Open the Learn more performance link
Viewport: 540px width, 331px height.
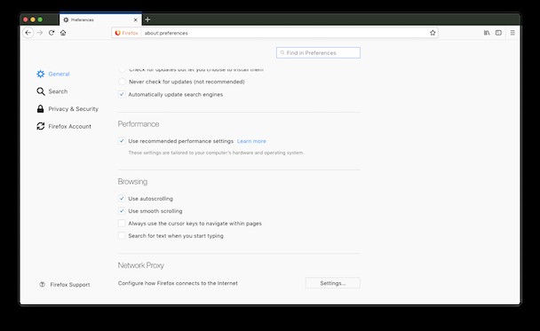point(251,141)
